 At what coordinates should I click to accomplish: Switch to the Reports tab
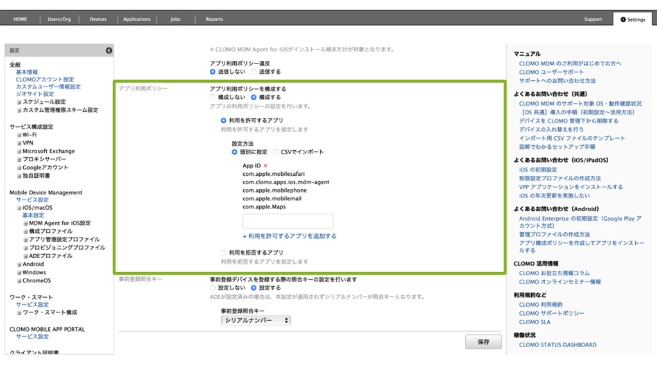coord(214,19)
